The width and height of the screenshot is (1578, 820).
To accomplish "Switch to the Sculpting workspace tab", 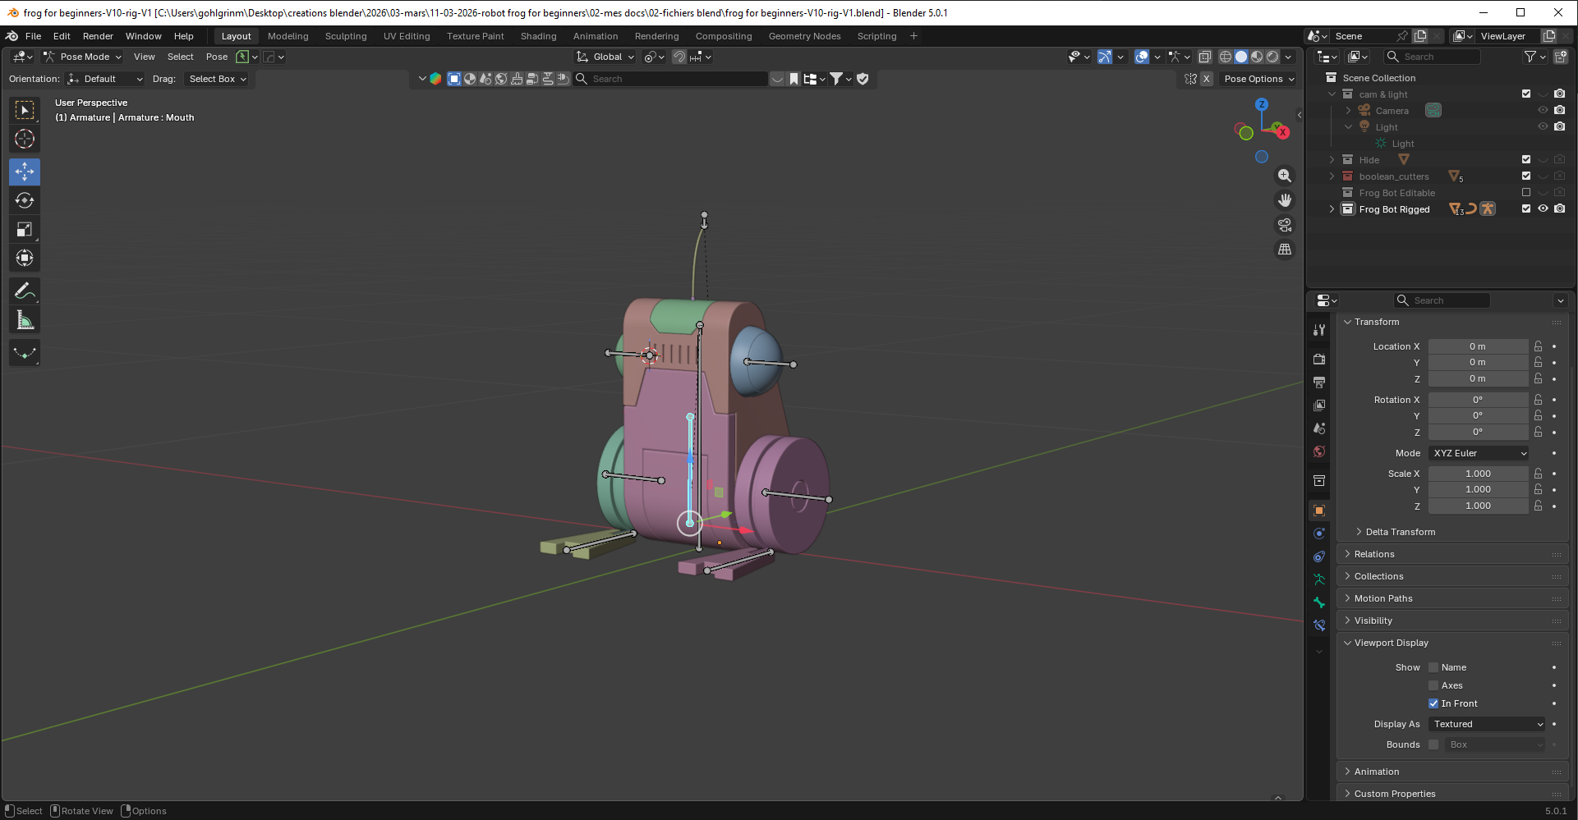I will pos(346,36).
